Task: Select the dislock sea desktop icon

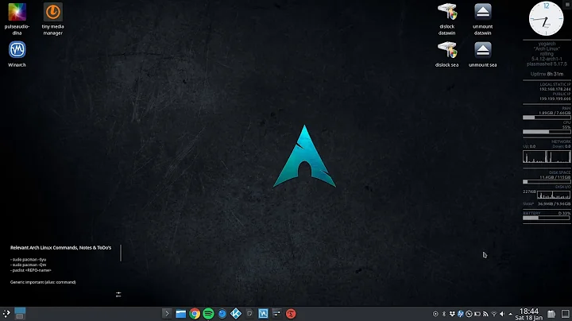Action: (x=446, y=54)
